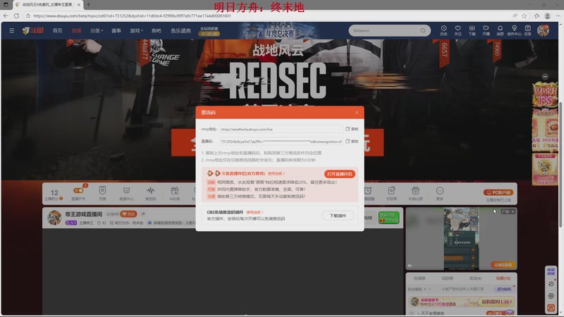Switch to the 钻粉(10) tab
The height and width of the screenshot is (317, 564).
pos(503,278)
